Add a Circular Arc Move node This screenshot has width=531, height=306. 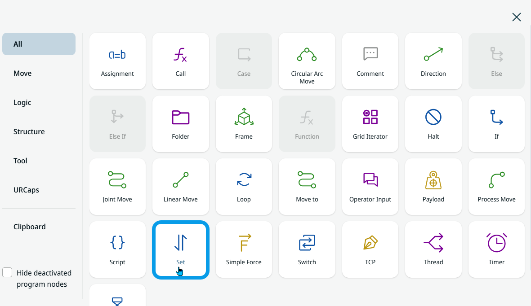(307, 61)
